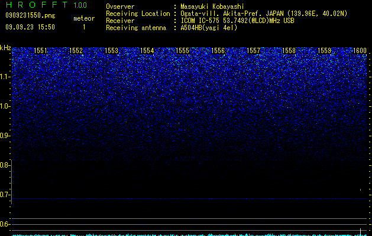The image size is (372, 236).
Task: Click the meteor echo spot near 1600
Action: coord(360,189)
